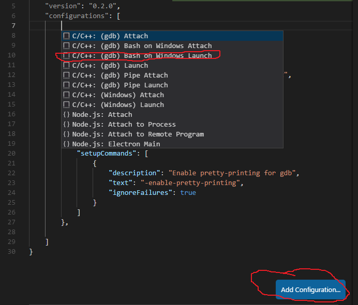Click braces icon beside Electron Main
Image resolution: width=358 pixels, height=305 pixels.
tap(66, 144)
